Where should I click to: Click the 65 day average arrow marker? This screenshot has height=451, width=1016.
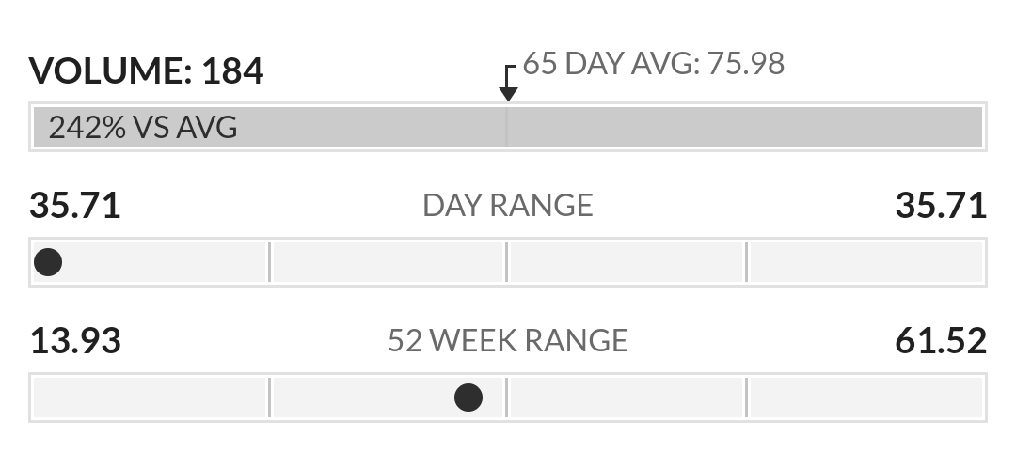click(508, 90)
